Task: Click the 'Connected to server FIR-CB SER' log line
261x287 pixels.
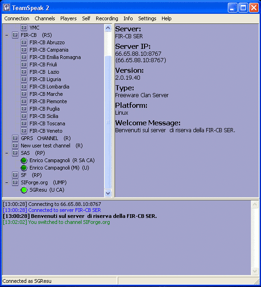Action: (x=52, y=210)
